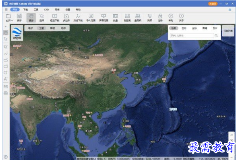Select the 区划 search tab
Image resolution: width=238 pixels, height=160 pixels.
point(184,28)
